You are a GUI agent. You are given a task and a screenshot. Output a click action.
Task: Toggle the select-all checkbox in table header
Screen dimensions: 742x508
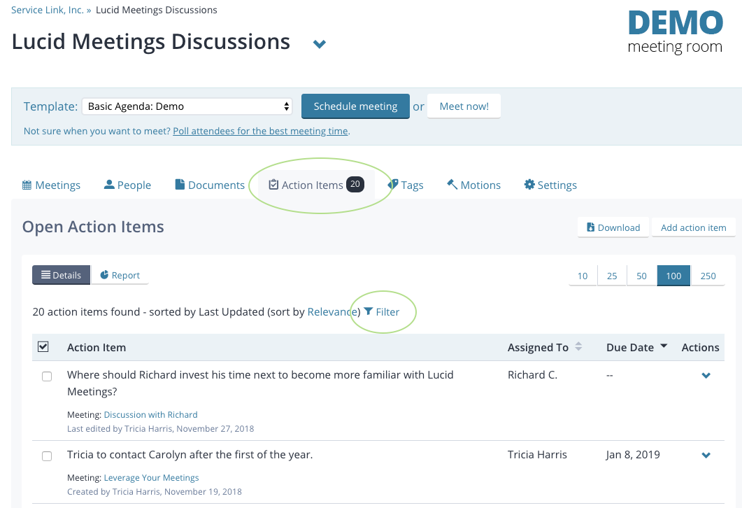[x=43, y=347]
